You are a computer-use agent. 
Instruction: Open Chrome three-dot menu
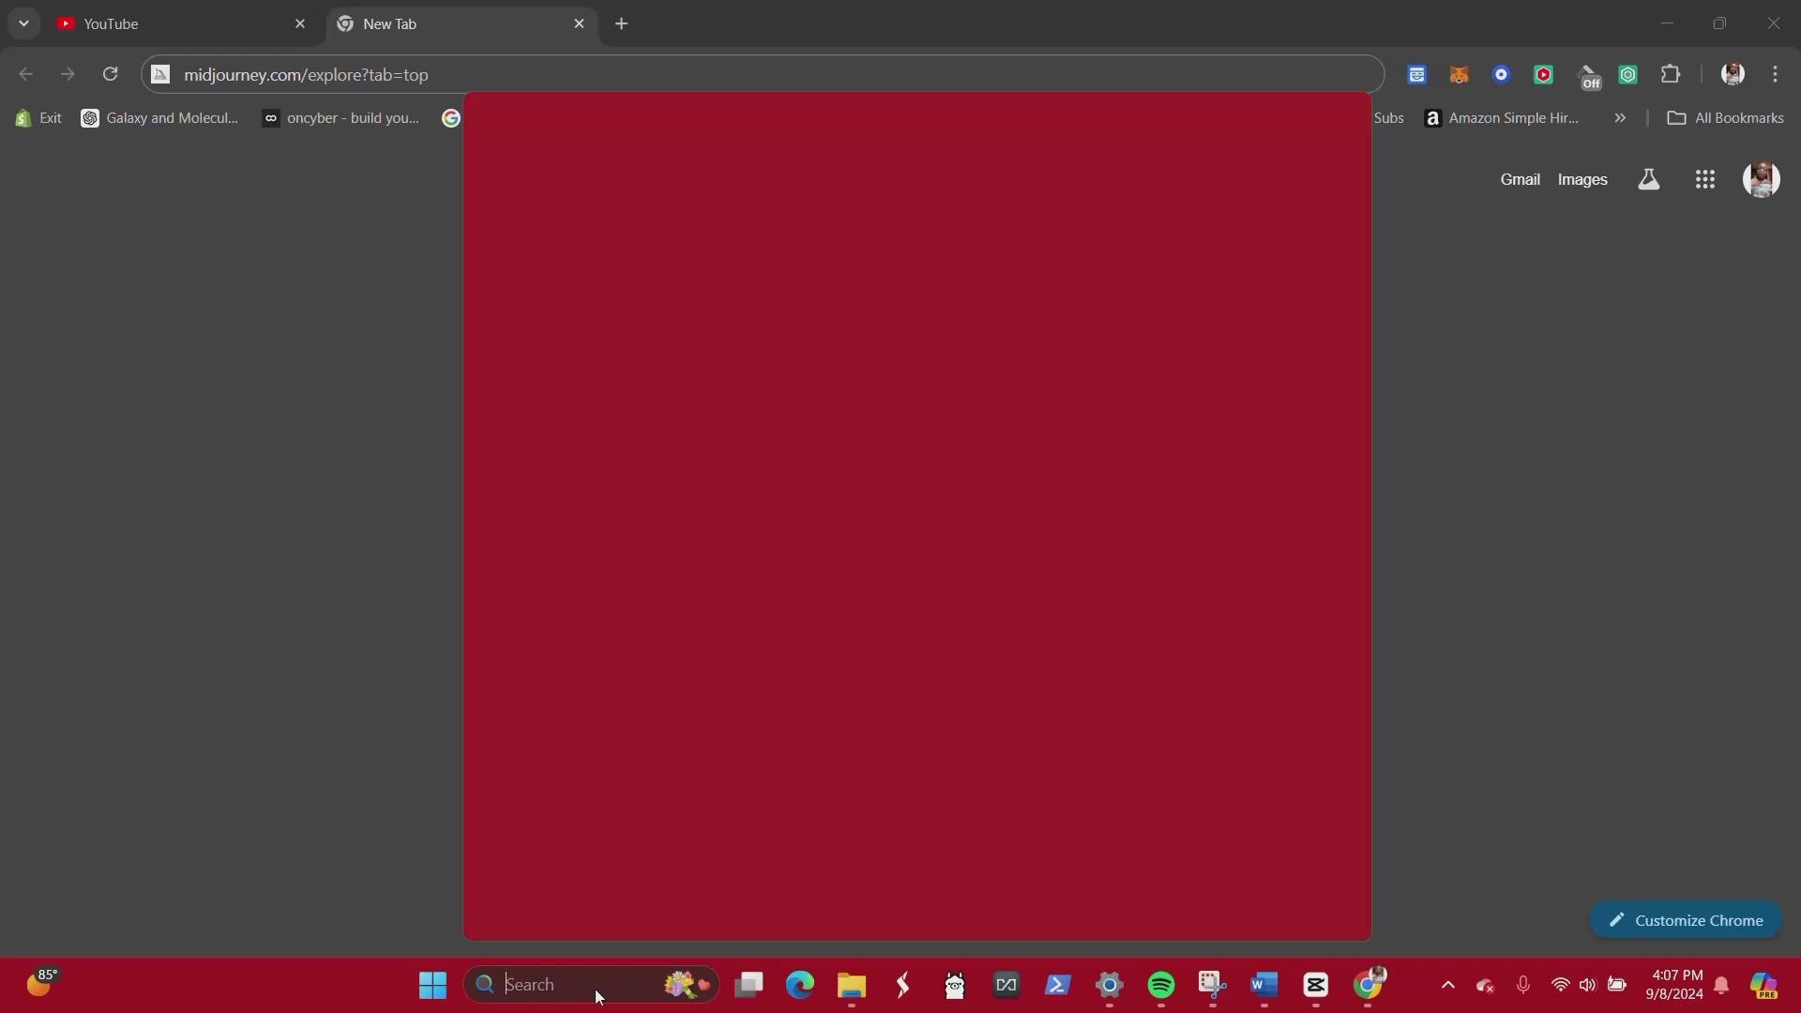click(x=1775, y=74)
